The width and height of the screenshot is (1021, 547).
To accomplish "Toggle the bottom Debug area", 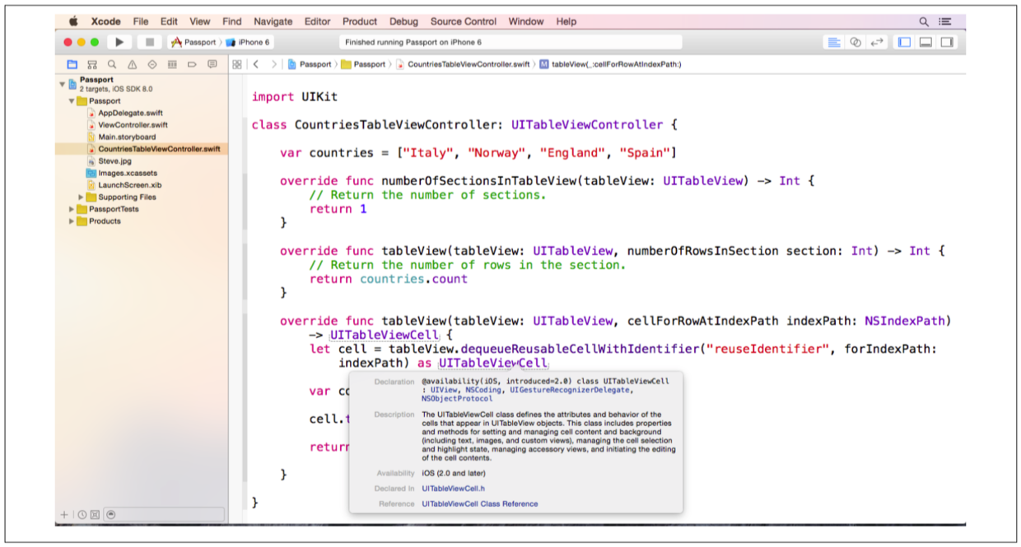I will [x=925, y=42].
